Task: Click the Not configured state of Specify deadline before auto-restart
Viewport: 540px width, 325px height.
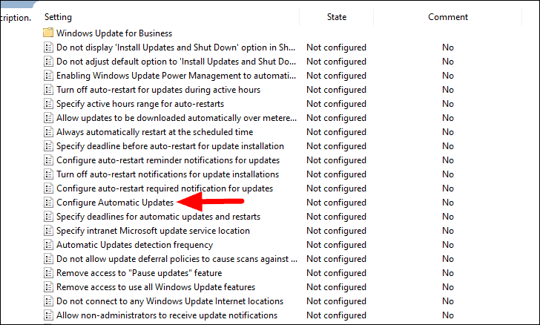Action: click(336, 146)
